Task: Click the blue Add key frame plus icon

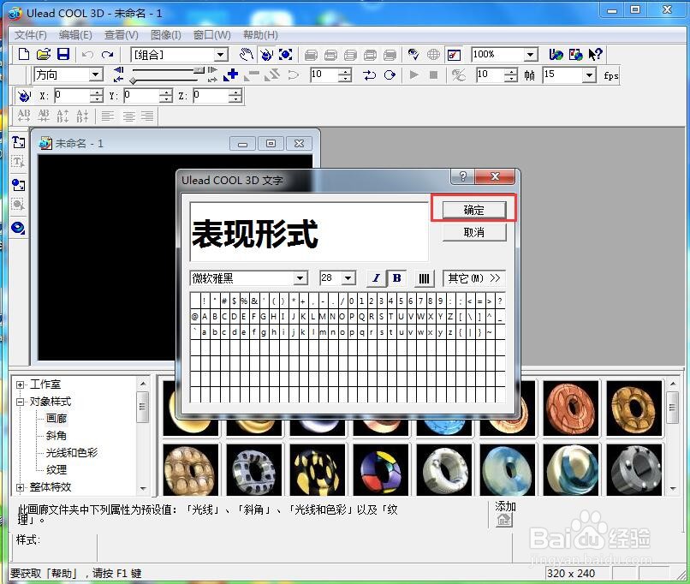Action: pyautogui.click(x=230, y=74)
